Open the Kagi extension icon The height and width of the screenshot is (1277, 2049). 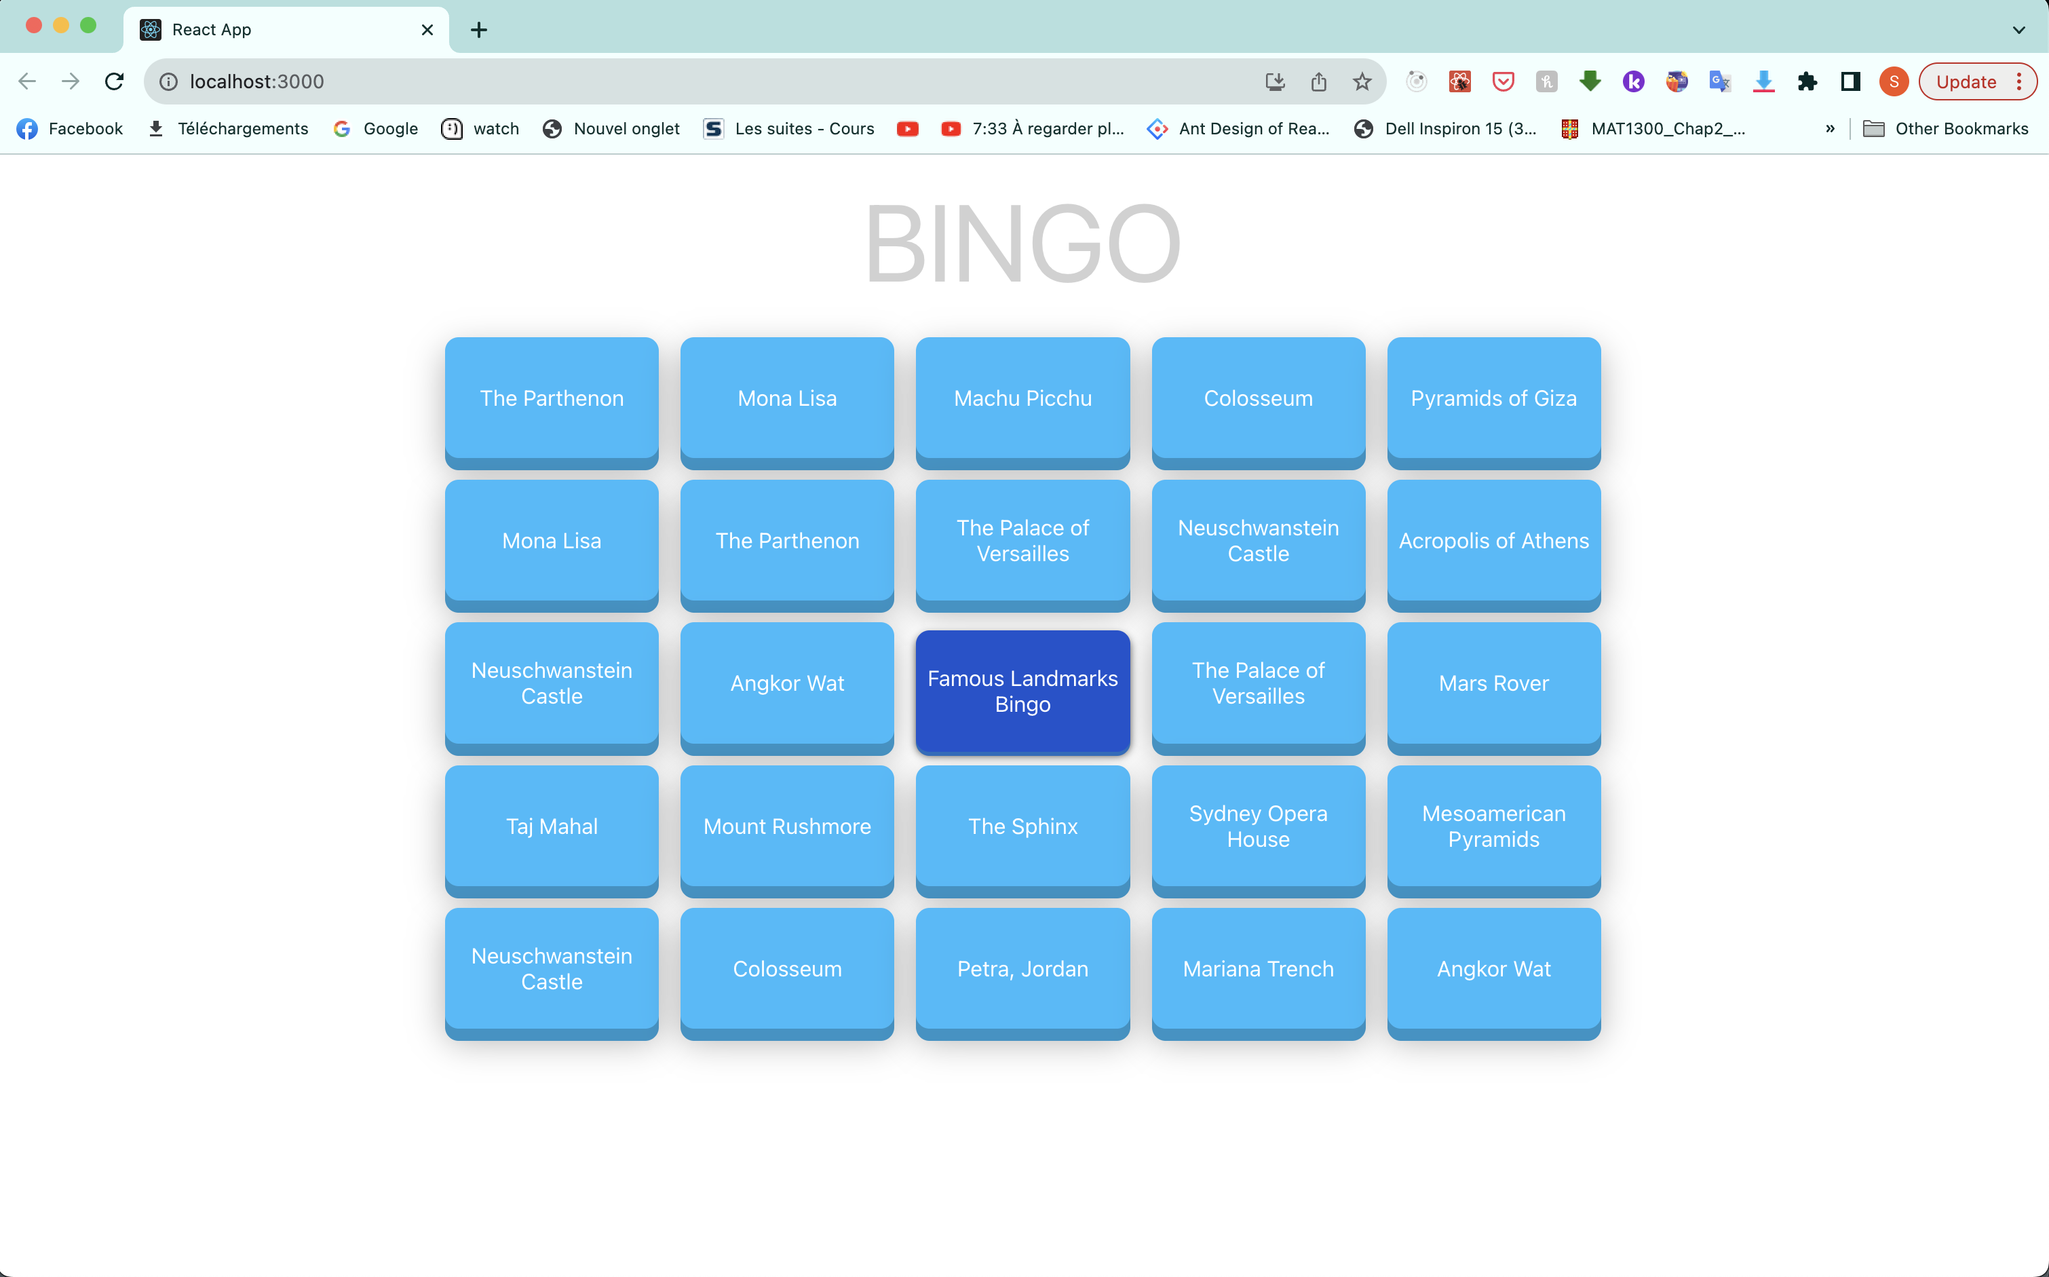coord(1634,81)
